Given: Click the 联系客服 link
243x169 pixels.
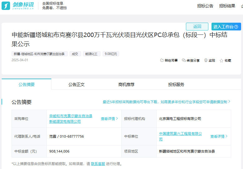Looking at the screenshot, I should point(98,164).
